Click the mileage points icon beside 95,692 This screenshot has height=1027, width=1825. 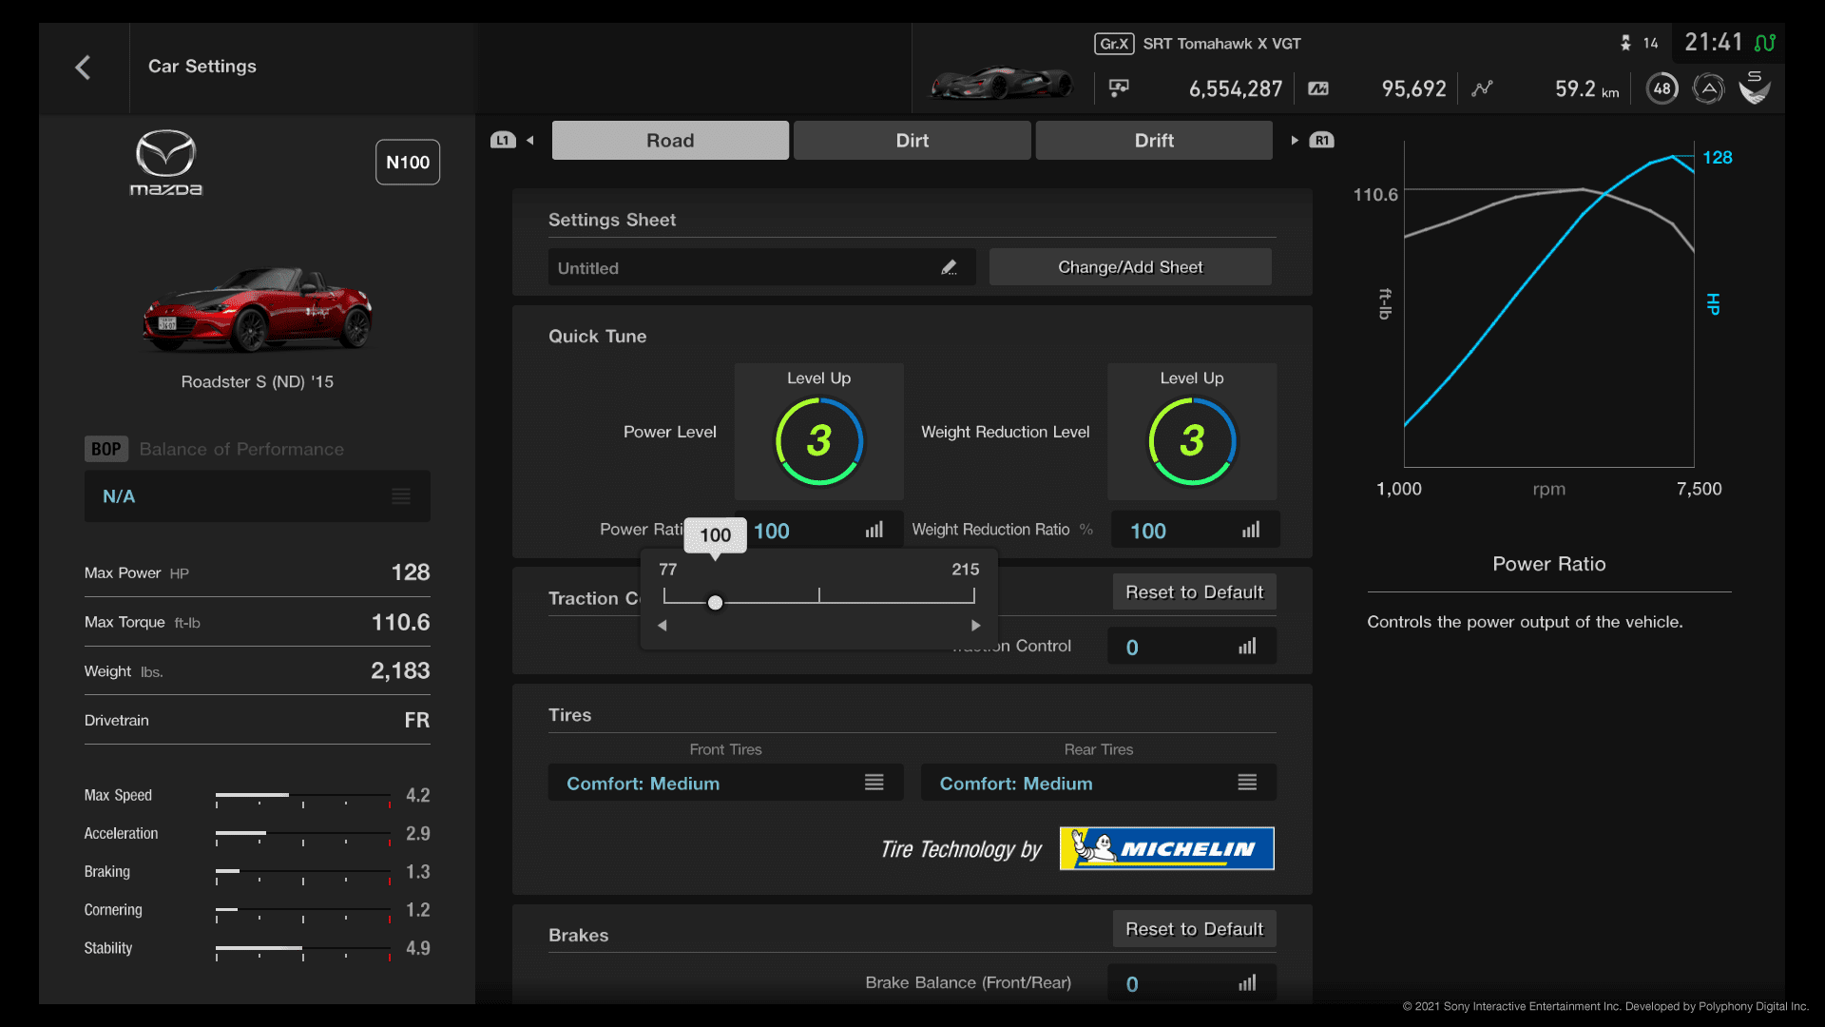1318,88
